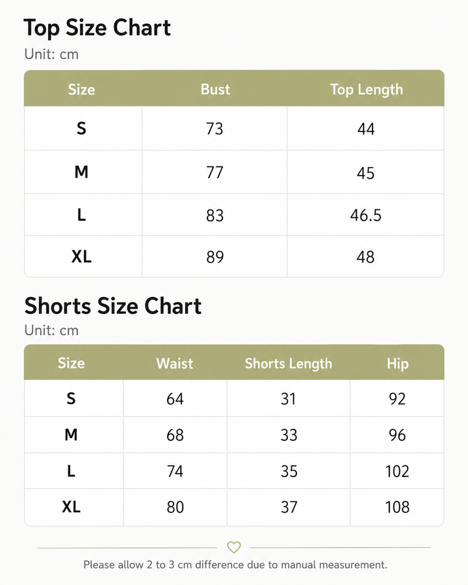Click the bust value 89 cell
The image size is (468, 585).
[214, 257]
